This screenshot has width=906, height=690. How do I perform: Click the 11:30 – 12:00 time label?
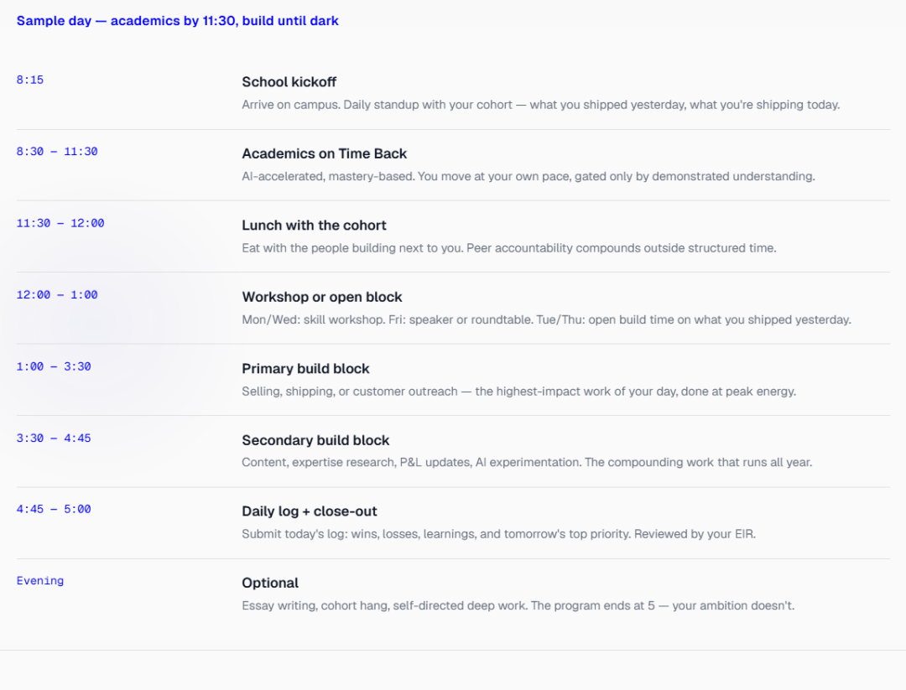pos(60,223)
